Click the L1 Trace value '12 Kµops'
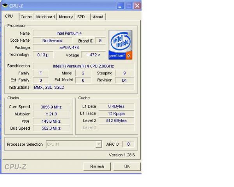Viewport: 234px width, 187px height. point(116,114)
